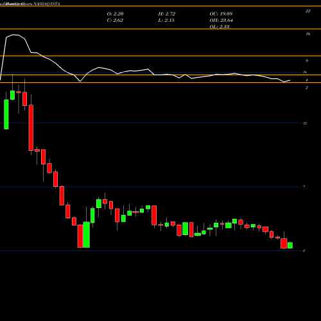Click the low price value L: 2.15

click(x=166, y=21)
